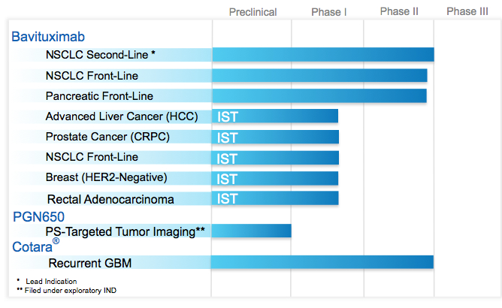This screenshot has height=308, width=502.
Task: Click the Phase II column header
Action: point(399,11)
